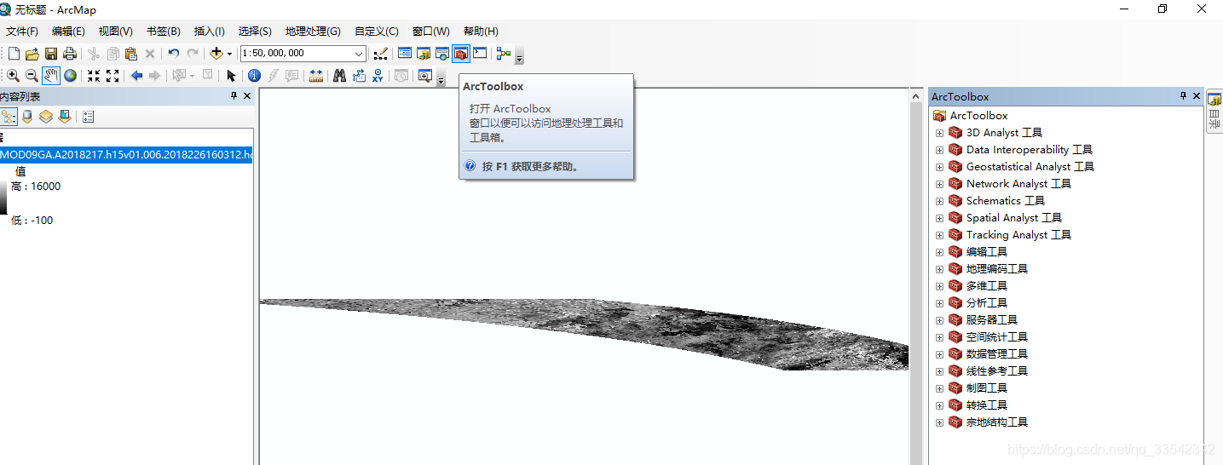Select the Zoom In tool
This screenshot has width=1223, height=465.
coord(14,76)
